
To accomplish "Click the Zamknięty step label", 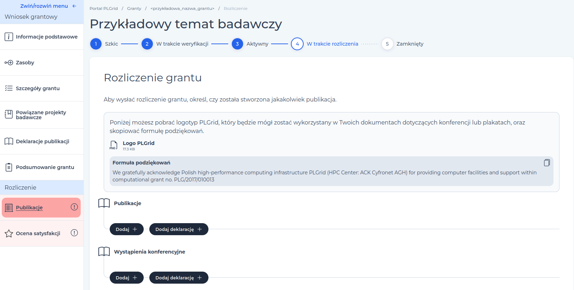I will click(410, 44).
